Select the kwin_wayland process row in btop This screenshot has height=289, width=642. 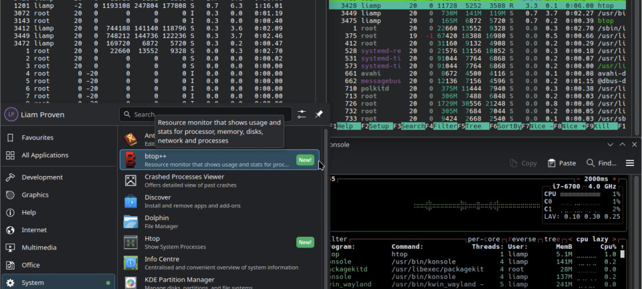(475, 284)
